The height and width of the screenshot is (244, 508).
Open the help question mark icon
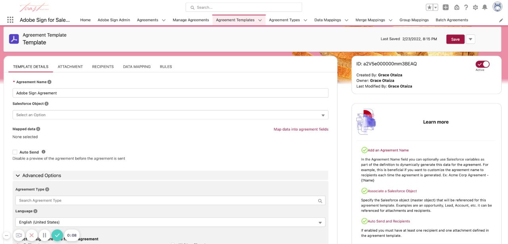pos(466,7)
